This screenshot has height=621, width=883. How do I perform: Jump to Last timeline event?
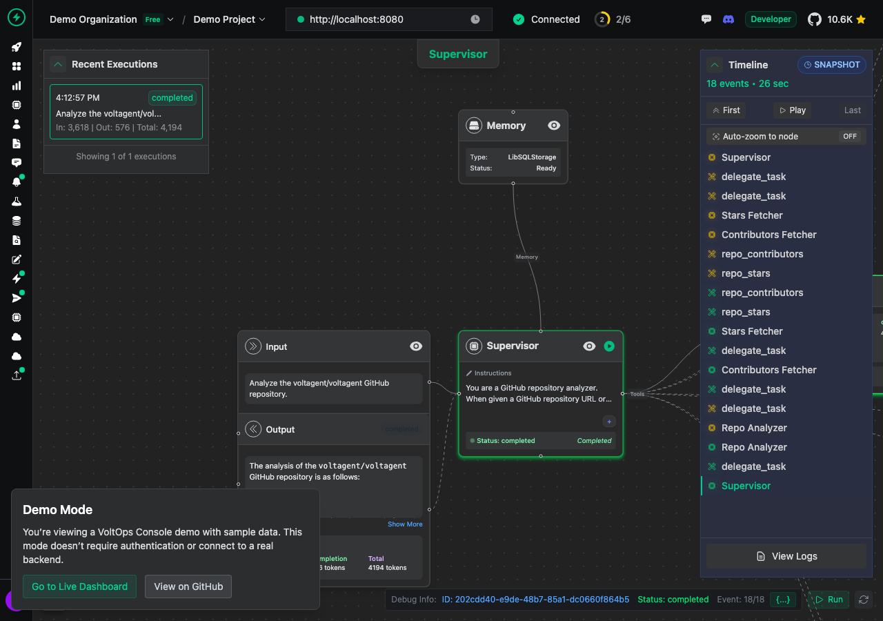(x=853, y=110)
